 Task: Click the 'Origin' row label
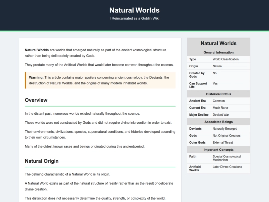193,66
